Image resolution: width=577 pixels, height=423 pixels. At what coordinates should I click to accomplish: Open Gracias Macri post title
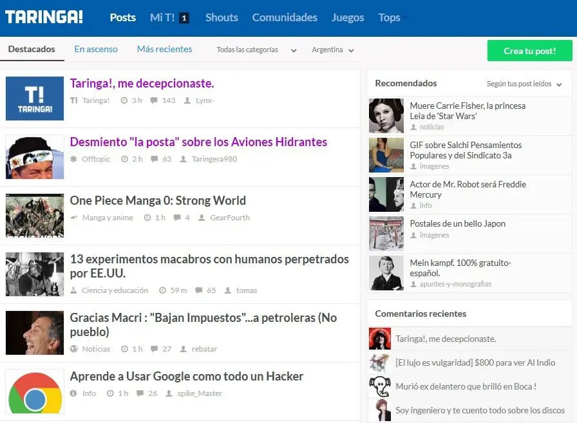tap(203, 324)
